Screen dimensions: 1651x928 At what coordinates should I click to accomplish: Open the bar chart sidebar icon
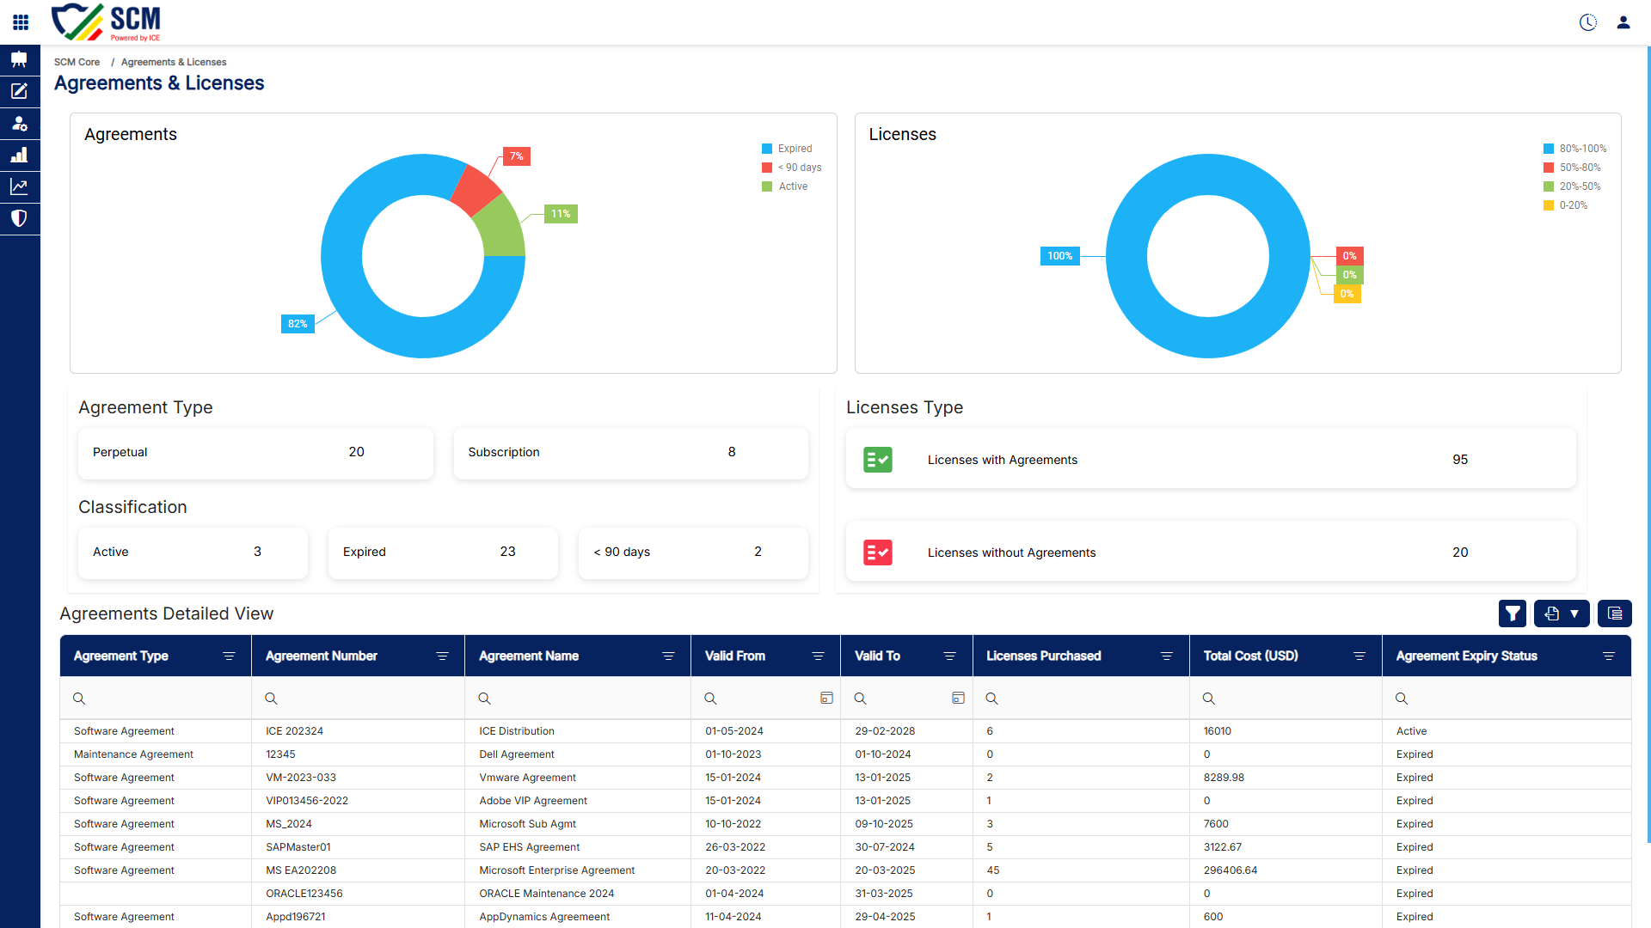tap(19, 155)
